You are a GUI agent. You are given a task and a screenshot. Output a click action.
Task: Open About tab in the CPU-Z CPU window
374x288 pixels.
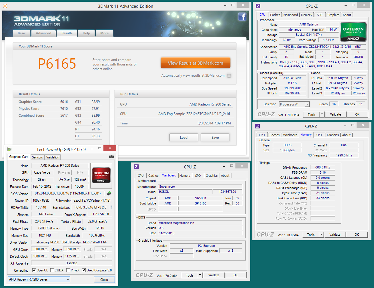coord(347,15)
